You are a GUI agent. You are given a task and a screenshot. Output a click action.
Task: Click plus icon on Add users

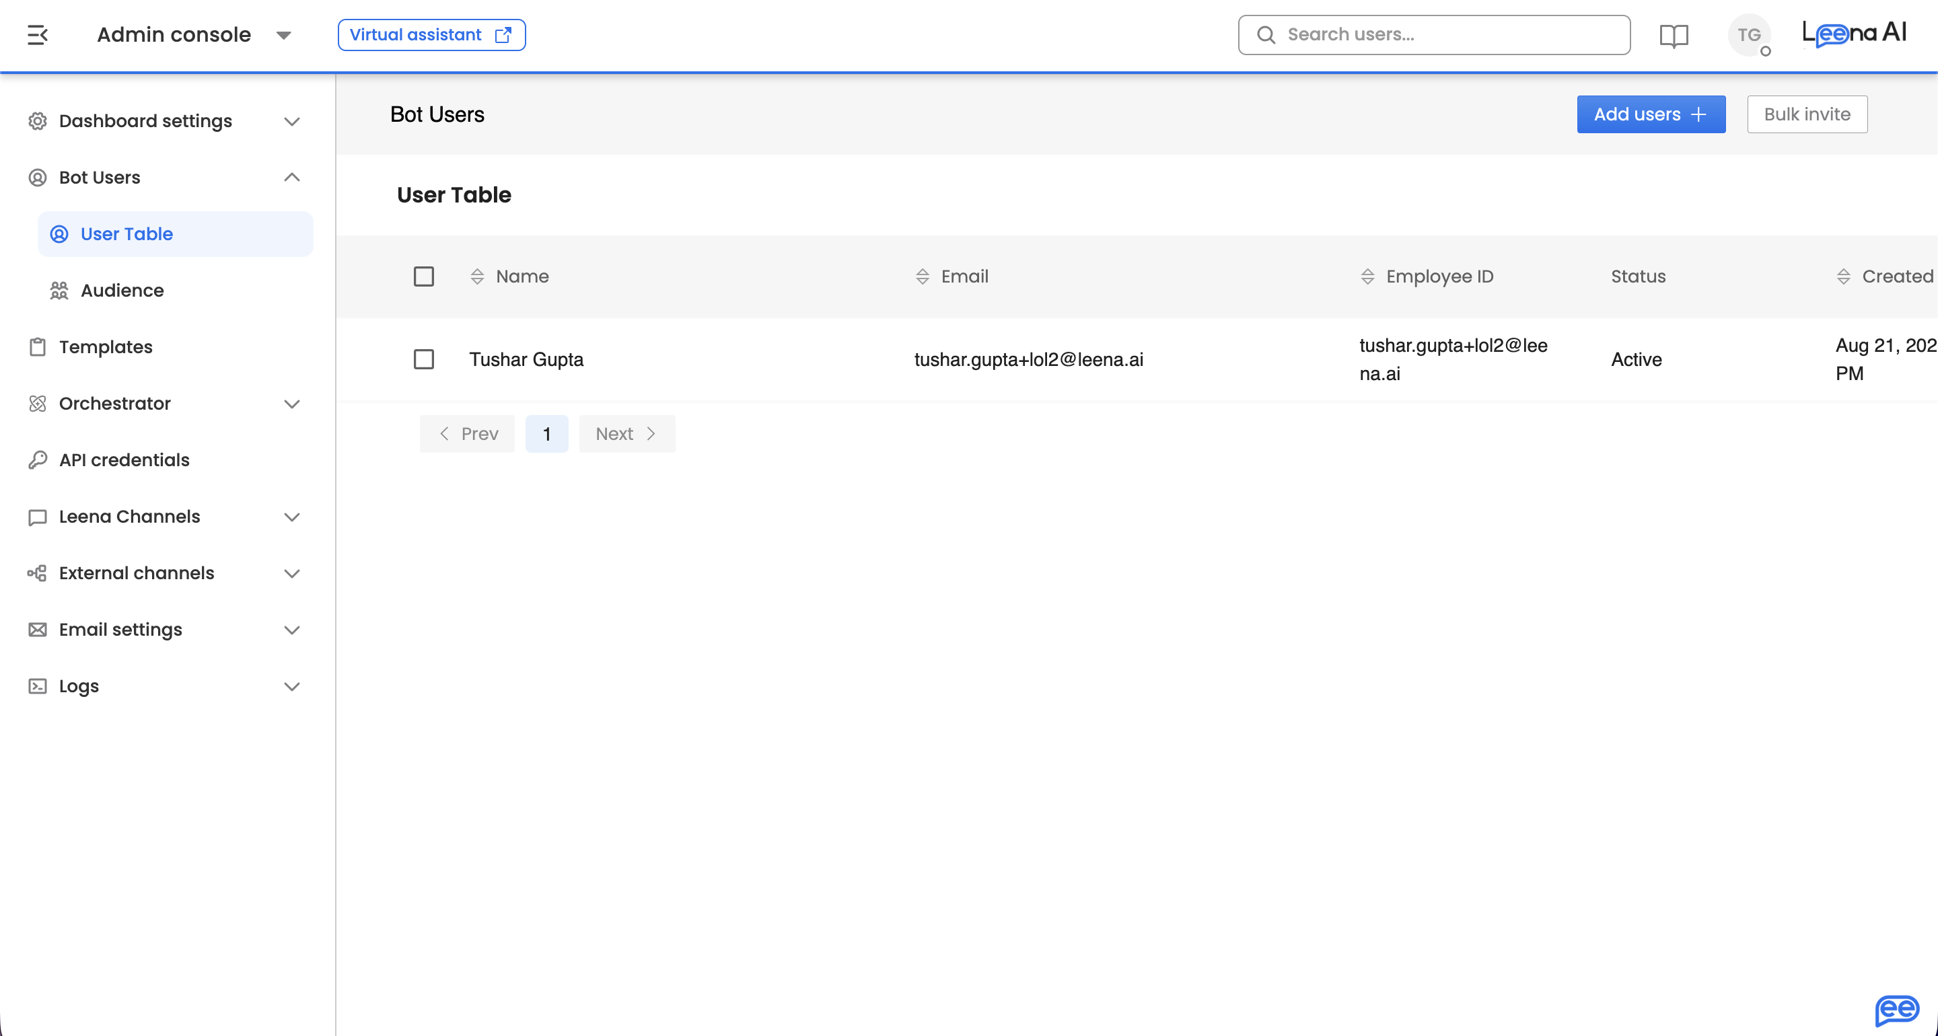tap(1698, 114)
